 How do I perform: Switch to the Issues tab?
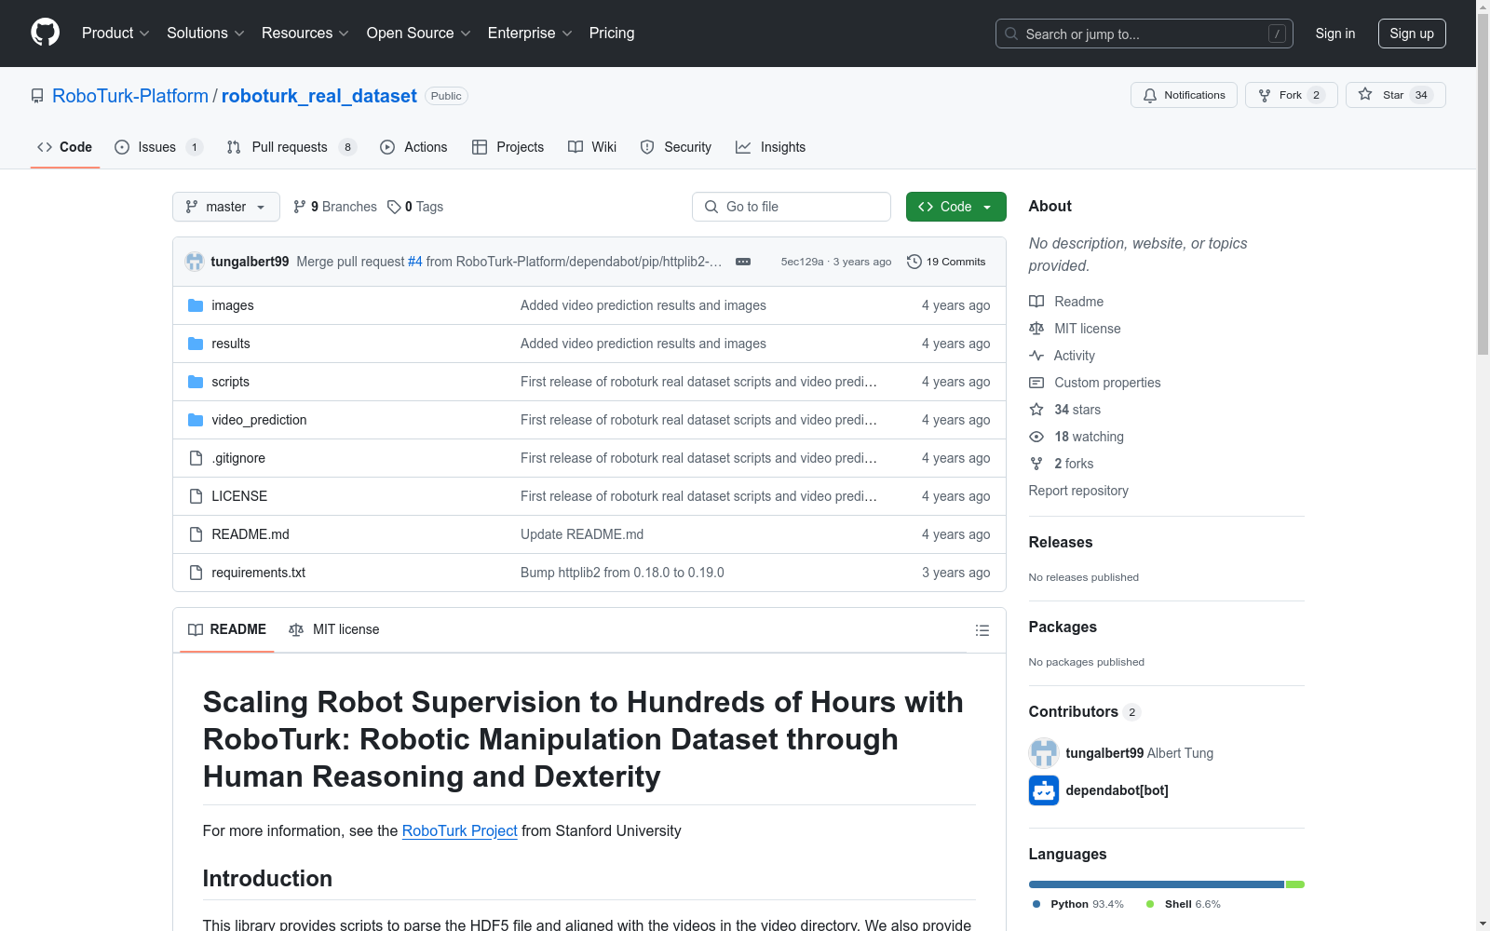pyautogui.click(x=158, y=147)
